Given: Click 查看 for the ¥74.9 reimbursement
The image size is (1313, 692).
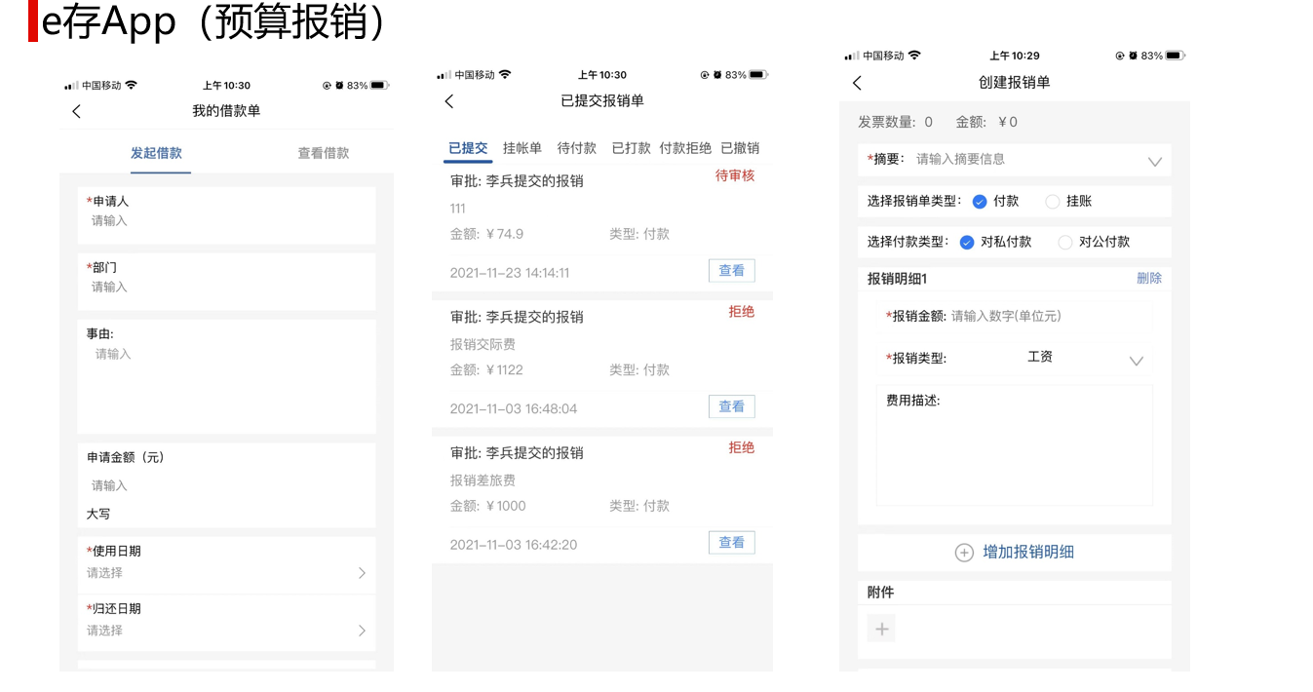Looking at the screenshot, I should point(732,271).
